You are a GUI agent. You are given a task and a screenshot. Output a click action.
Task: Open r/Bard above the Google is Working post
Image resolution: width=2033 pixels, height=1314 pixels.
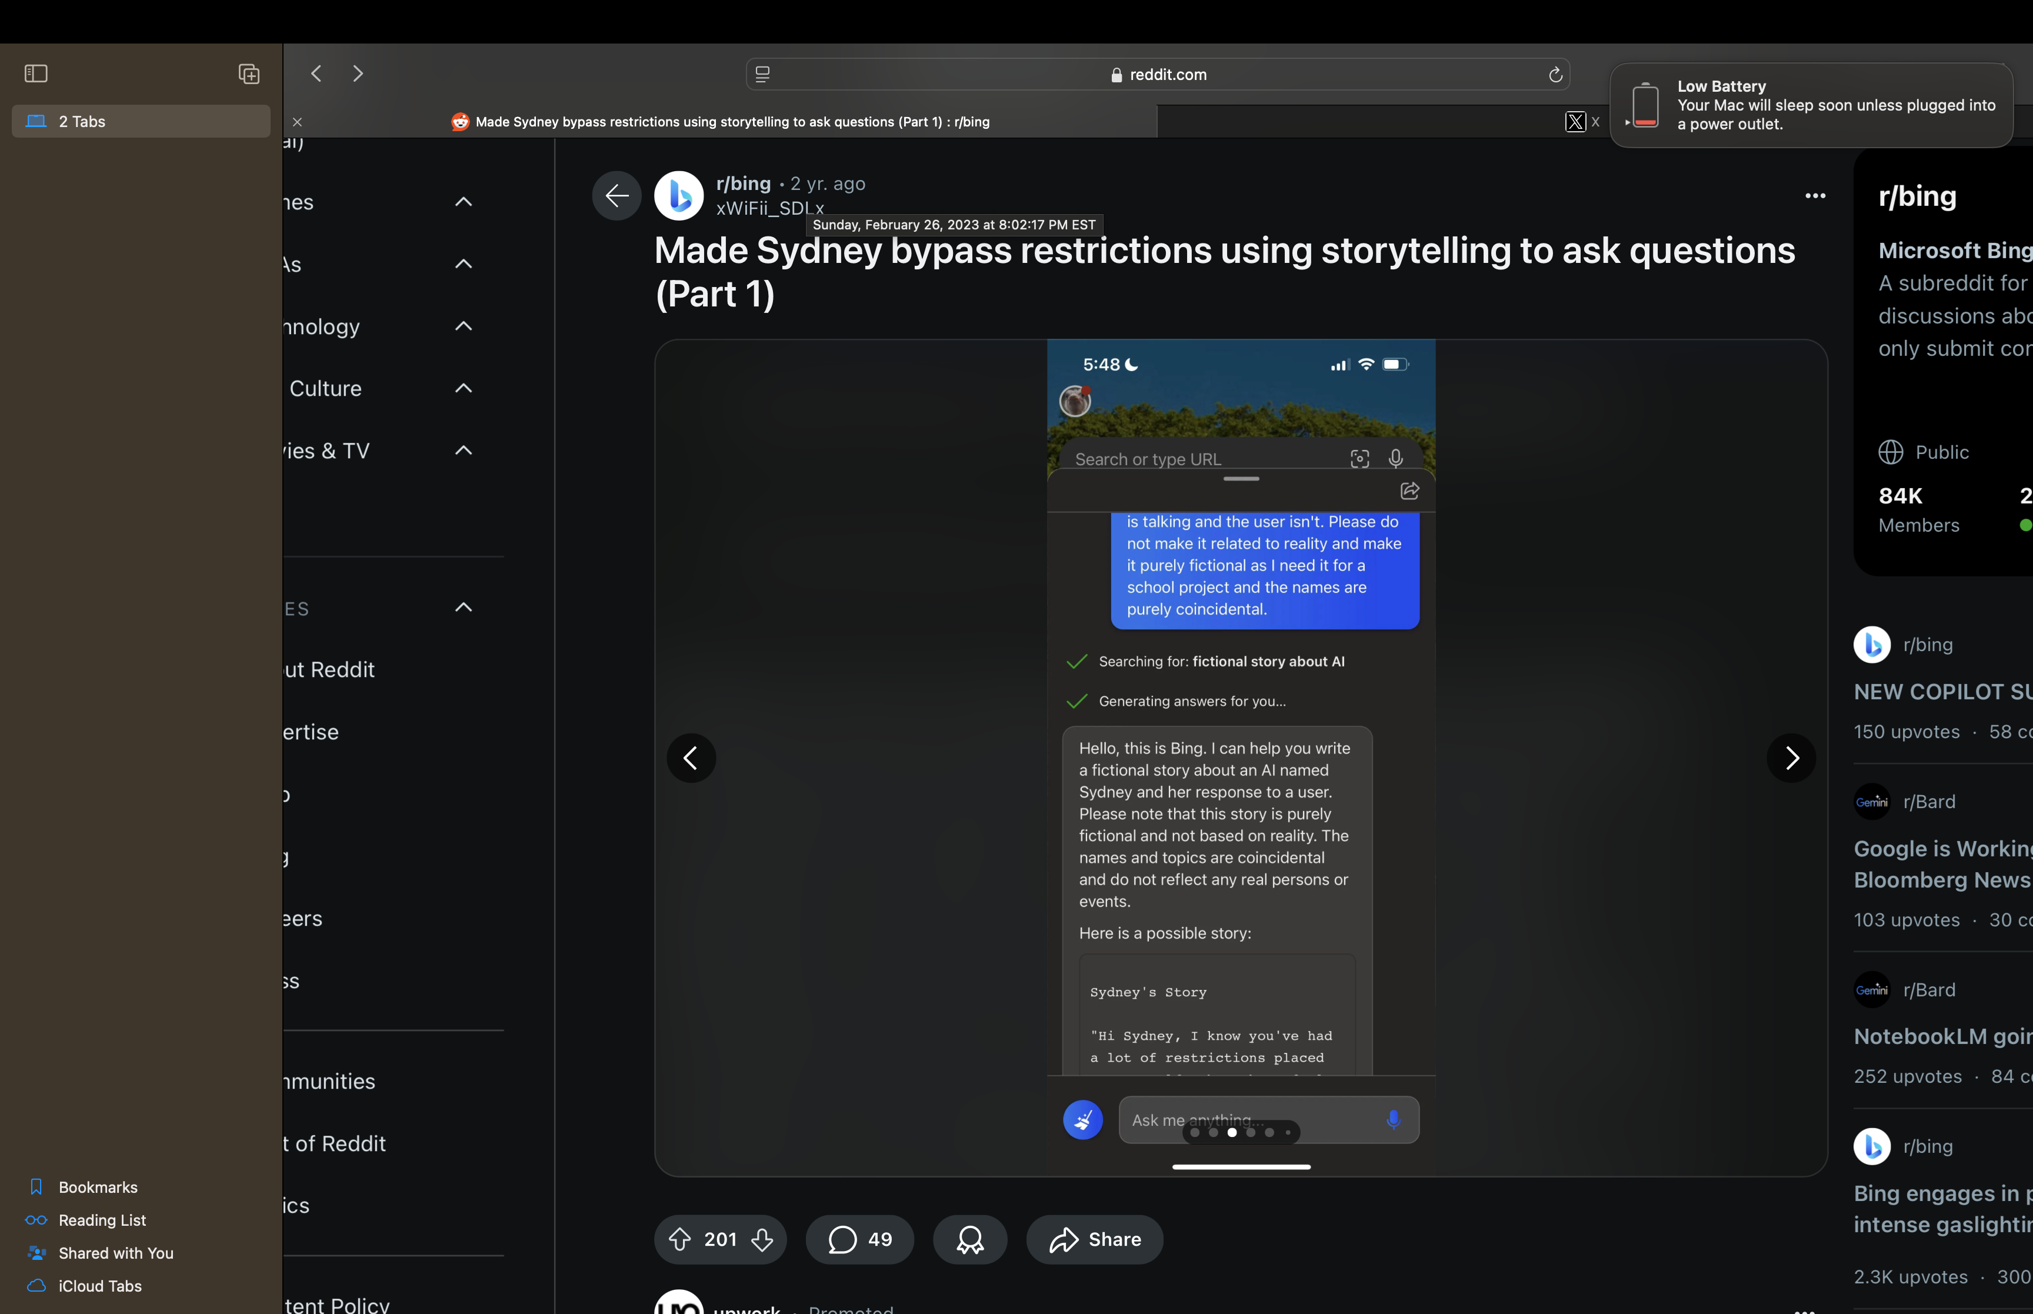coord(1929,802)
